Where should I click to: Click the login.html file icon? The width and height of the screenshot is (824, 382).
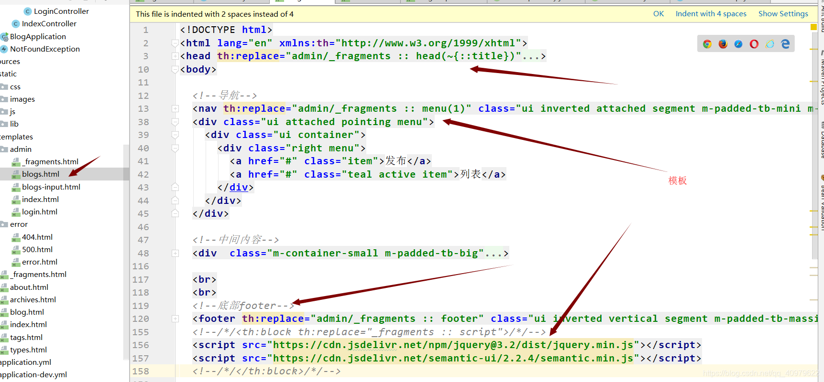pyautogui.click(x=16, y=212)
